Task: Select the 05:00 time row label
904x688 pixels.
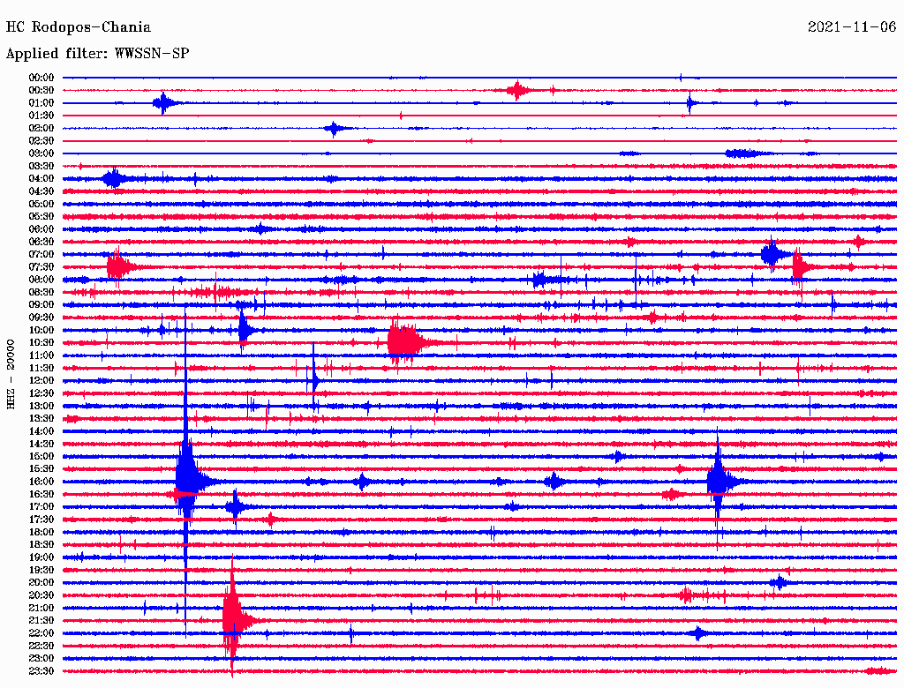Action: pyautogui.click(x=41, y=204)
